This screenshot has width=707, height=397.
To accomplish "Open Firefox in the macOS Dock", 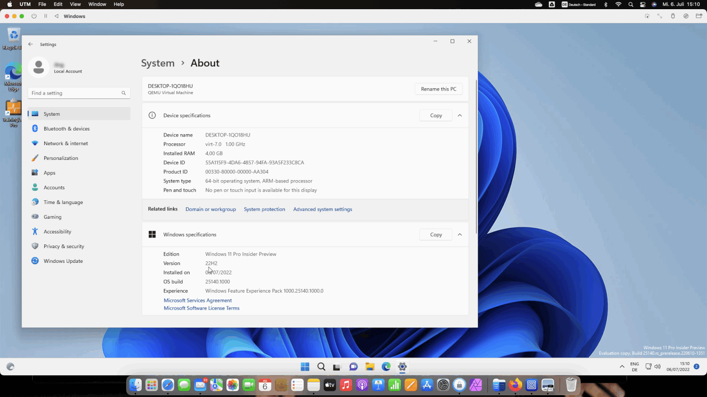I will pos(516,385).
